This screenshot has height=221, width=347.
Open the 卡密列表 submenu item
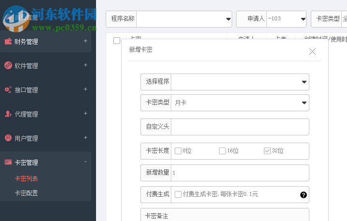point(27,178)
